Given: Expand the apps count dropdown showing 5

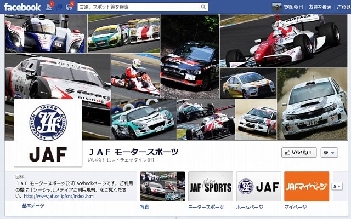Looking at the screenshot, I should pos(337,186).
